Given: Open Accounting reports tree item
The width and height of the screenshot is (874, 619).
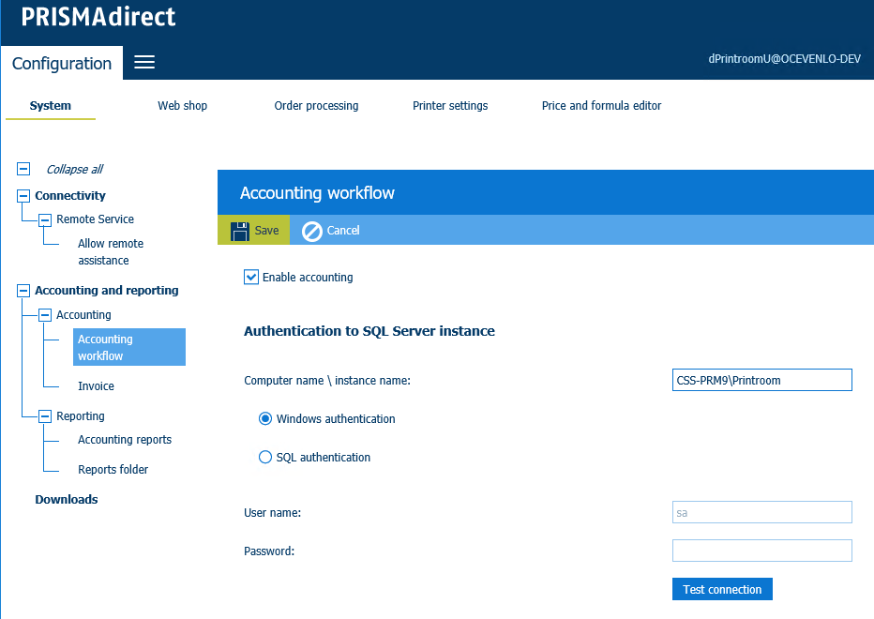Looking at the screenshot, I should [125, 440].
